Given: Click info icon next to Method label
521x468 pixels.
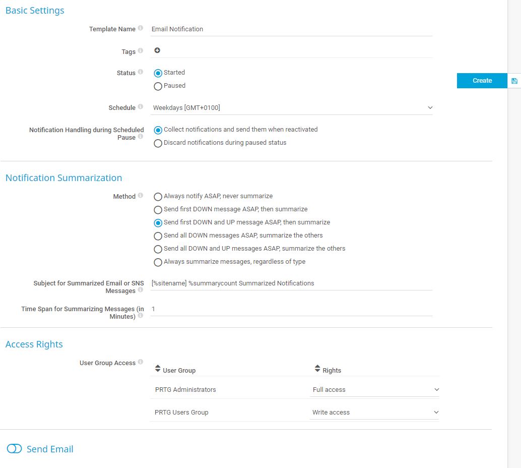Looking at the screenshot, I should coord(141,196).
